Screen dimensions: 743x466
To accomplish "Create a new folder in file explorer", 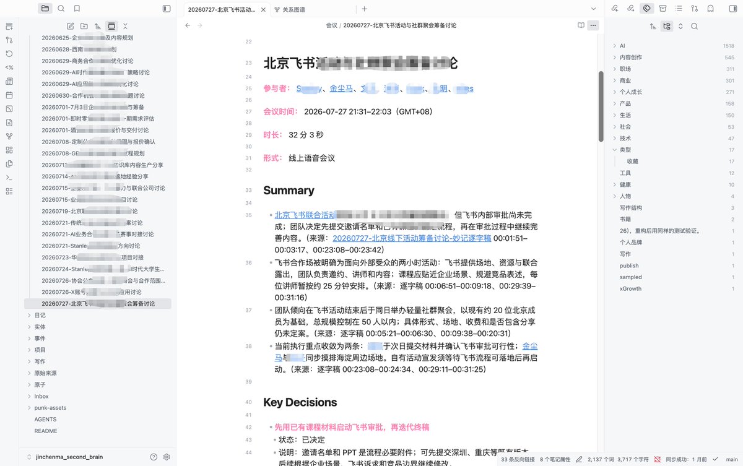I will tap(84, 26).
